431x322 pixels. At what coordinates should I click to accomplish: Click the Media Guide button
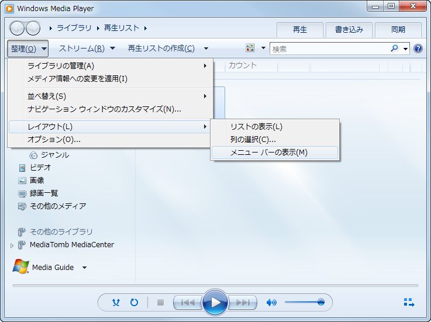(x=43, y=267)
